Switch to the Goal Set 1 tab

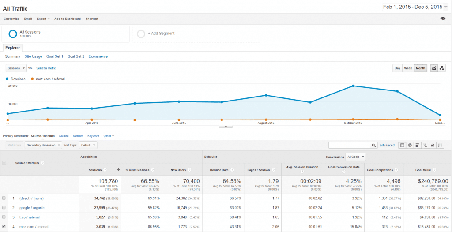[55, 56]
